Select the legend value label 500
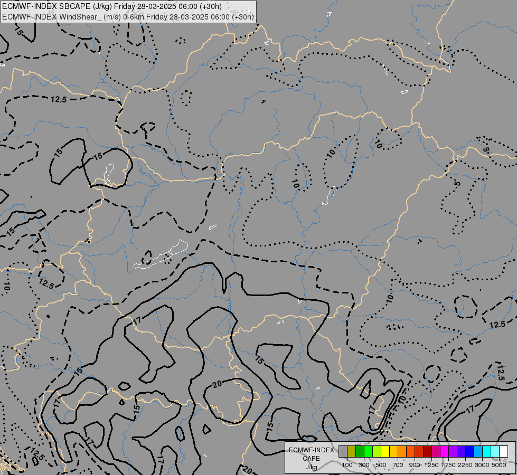 [381, 465]
